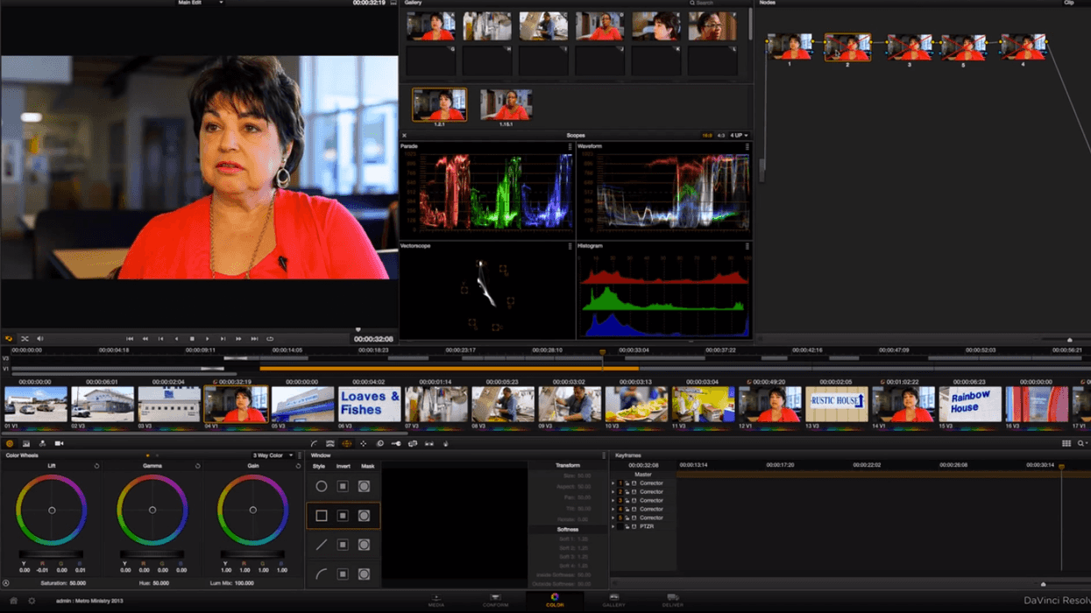This screenshot has height=613, width=1091.
Task: Toggle Invert for the curve window
Action: (343, 574)
